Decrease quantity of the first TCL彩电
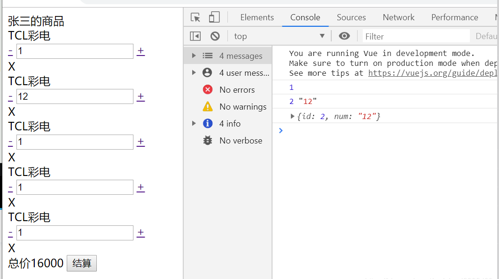499x279 pixels. pyautogui.click(x=10, y=51)
